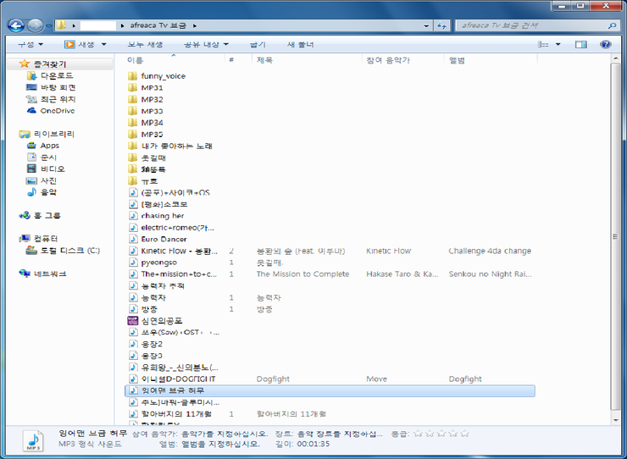
Task: Sort by the # column header
Action: point(239,60)
